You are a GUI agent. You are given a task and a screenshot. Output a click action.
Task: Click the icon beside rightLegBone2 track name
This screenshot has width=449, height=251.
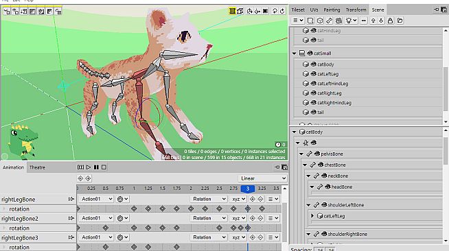pyautogui.click(x=71, y=218)
